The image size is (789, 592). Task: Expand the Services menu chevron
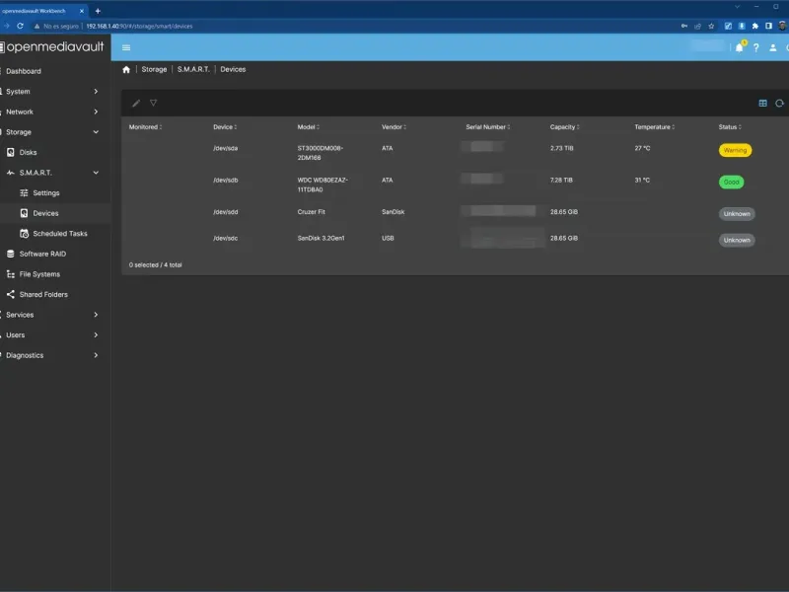(x=96, y=315)
